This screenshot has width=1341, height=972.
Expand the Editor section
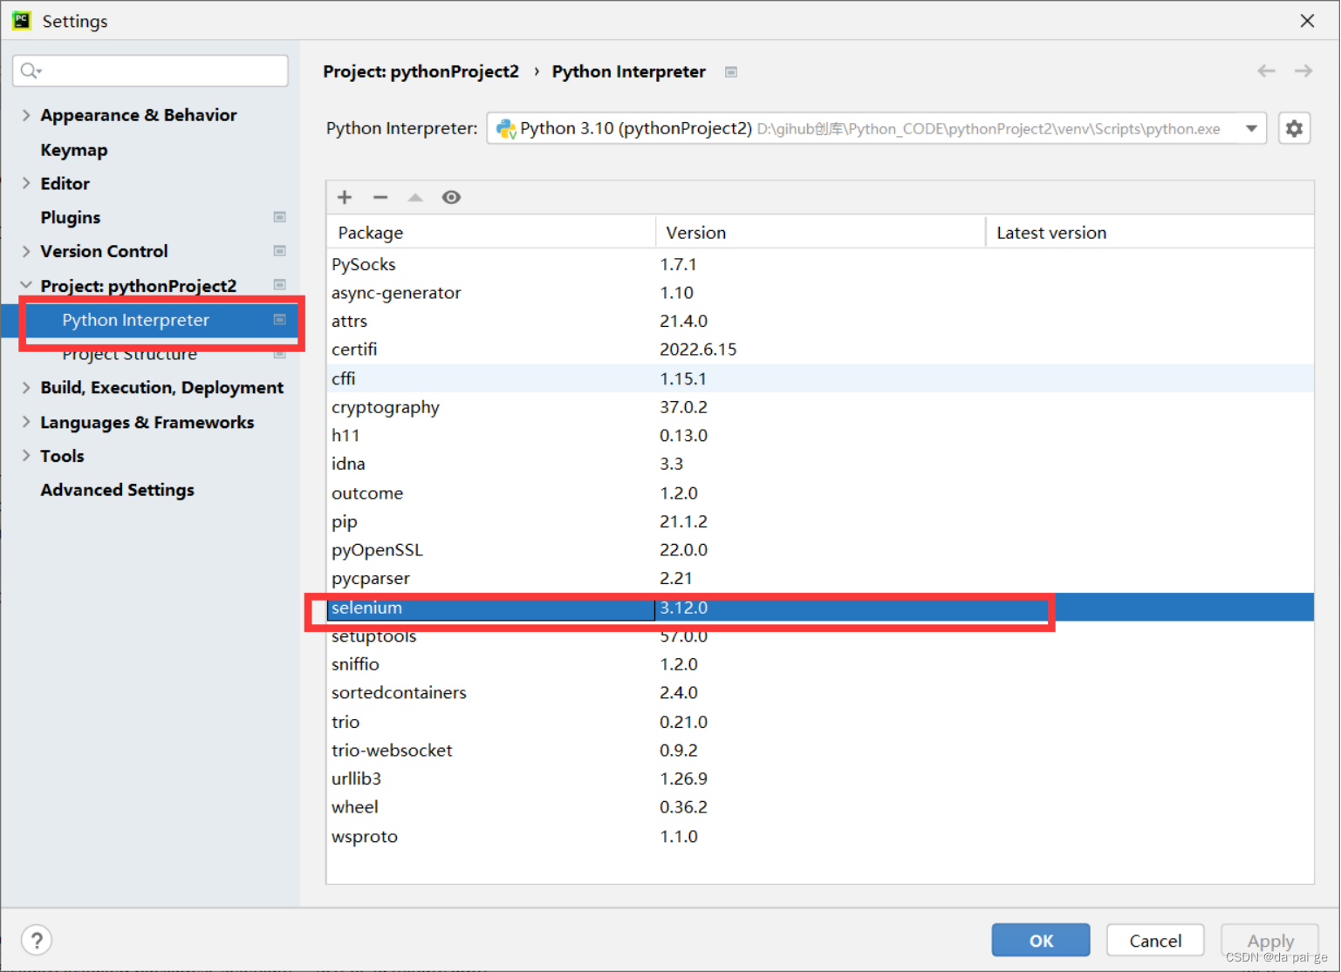point(26,183)
